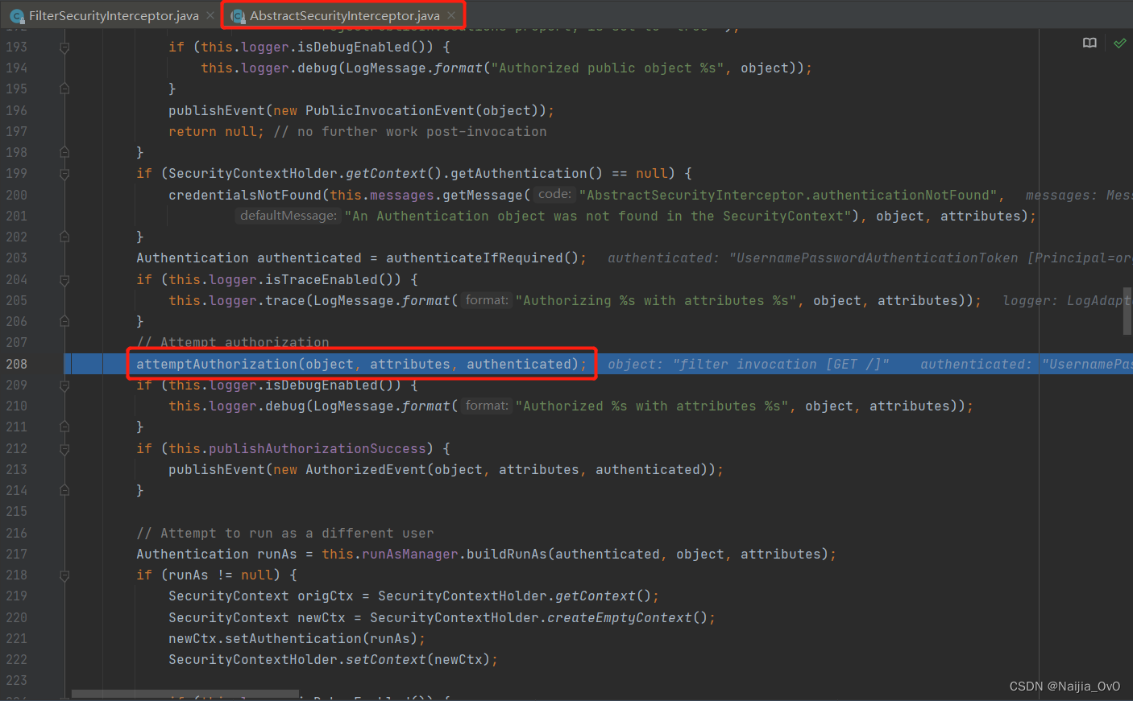Image resolution: width=1133 pixels, height=701 pixels.
Task: Click the class icon on AbstractSecurityInterceptor tab
Action: click(x=238, y=16)
